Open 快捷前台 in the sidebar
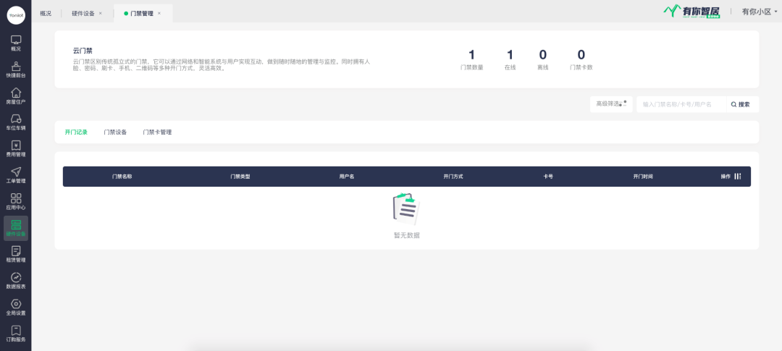This screenshot has height=351, width=782. point(15,69)
